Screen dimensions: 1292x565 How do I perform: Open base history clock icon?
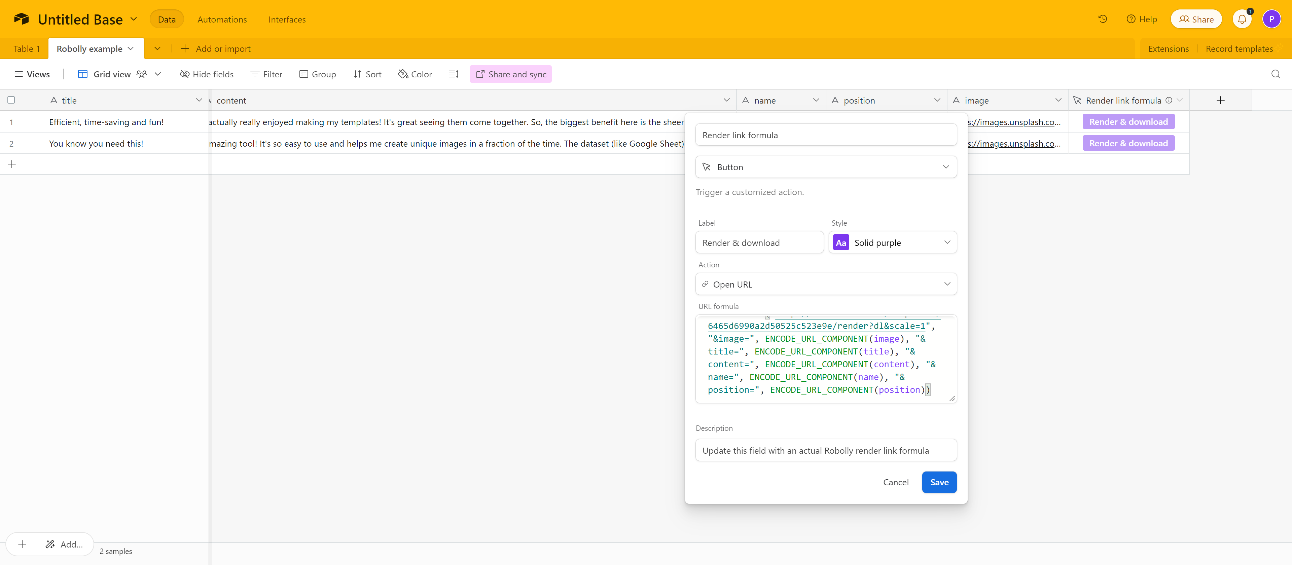pyautogui.click(x=1103, y=19)
